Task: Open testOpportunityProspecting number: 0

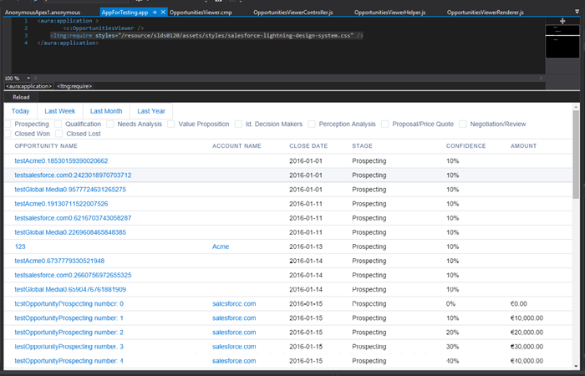Action: coord(69,303)
